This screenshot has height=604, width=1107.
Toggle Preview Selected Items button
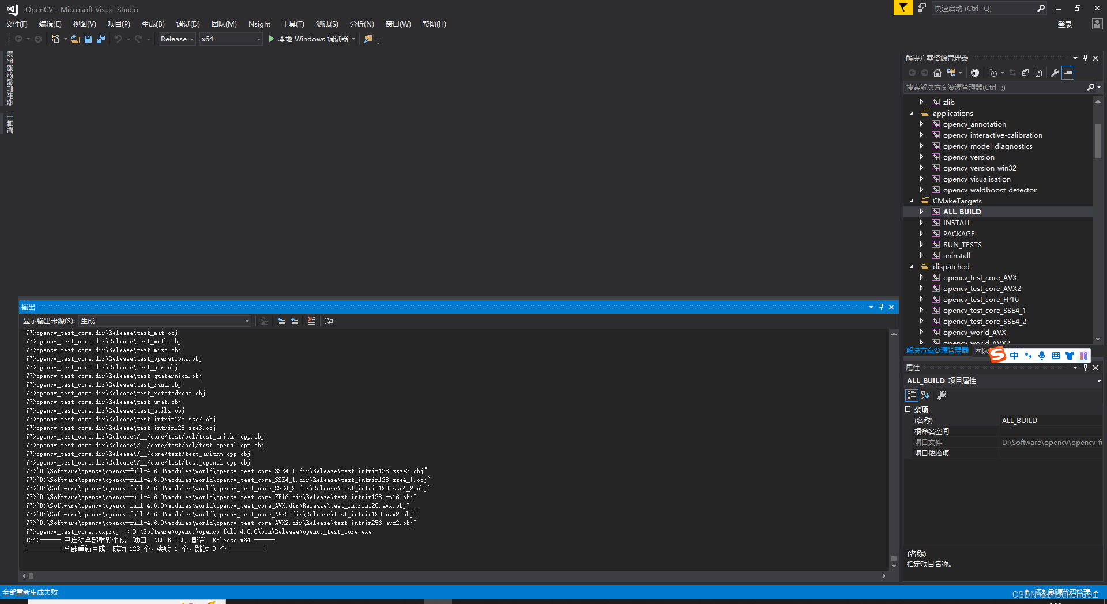[1068, 73]
